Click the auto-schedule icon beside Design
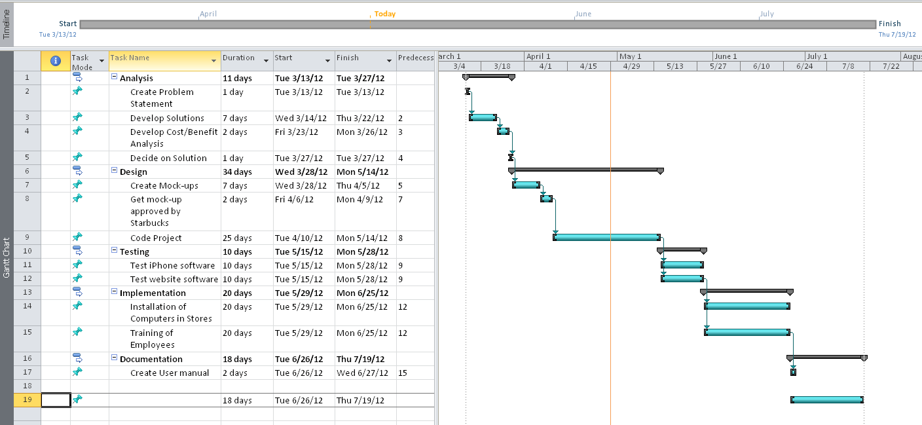The height and width of the screenshot is (425, 922). 78,170
